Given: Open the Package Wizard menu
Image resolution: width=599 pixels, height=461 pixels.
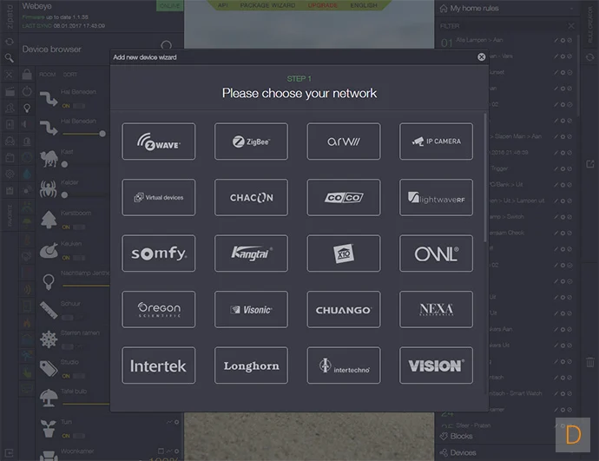Looking at the screenshot, I should point(267,5).
